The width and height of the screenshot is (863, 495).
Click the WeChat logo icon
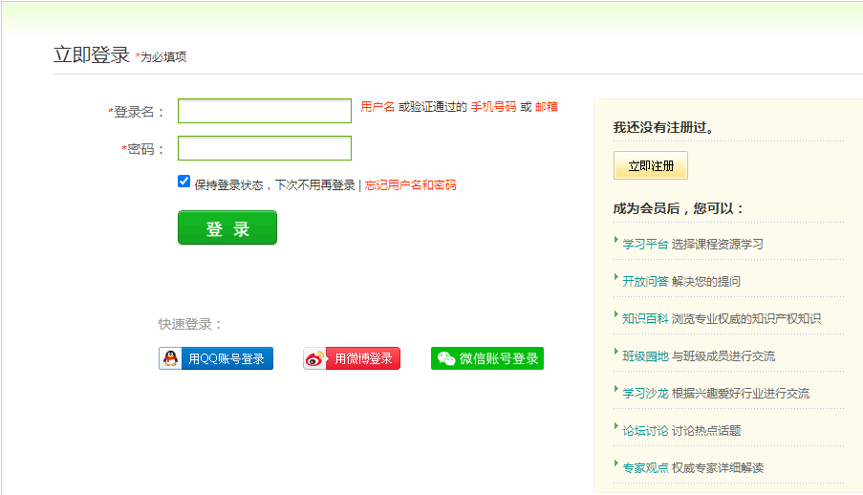click(445, 358)
